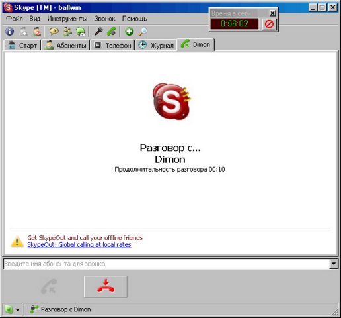
Task: Open the Вид menu
Action: [35, 19]
